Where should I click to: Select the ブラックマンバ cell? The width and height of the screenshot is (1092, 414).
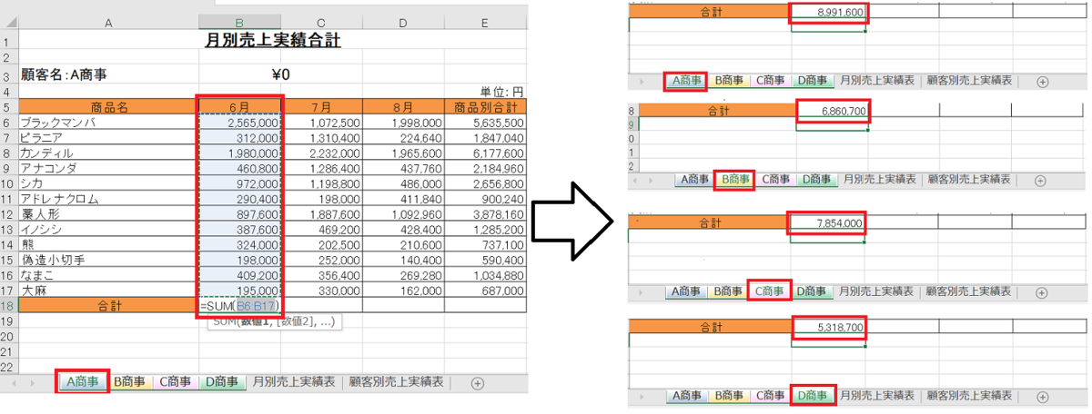108,123
